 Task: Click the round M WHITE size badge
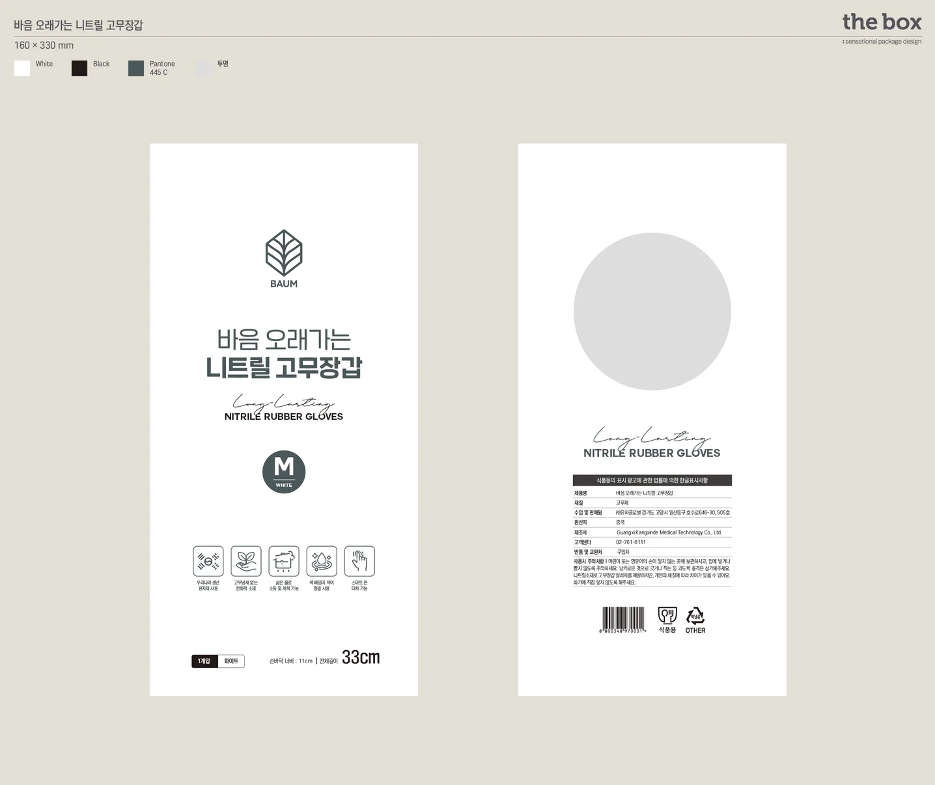coord(284,472)
